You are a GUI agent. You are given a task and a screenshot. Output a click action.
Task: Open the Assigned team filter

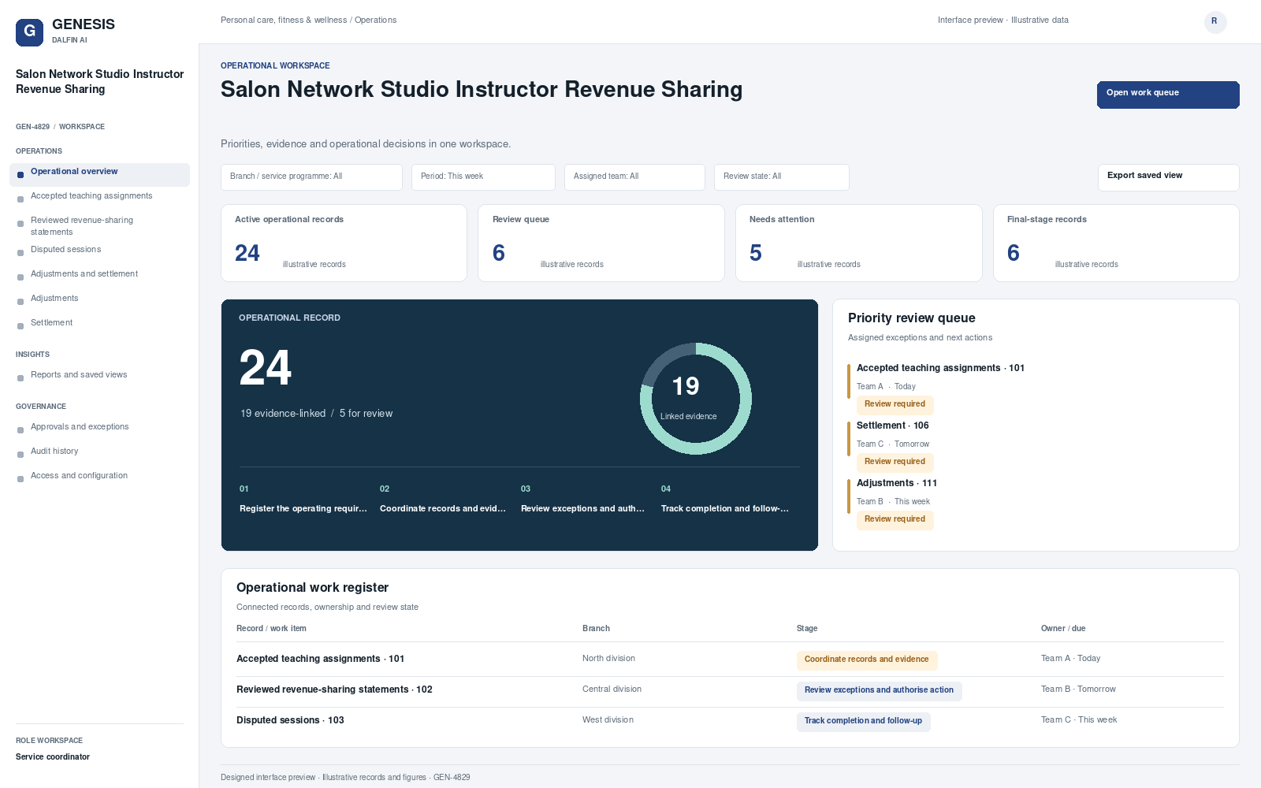(x=634, y=177)
